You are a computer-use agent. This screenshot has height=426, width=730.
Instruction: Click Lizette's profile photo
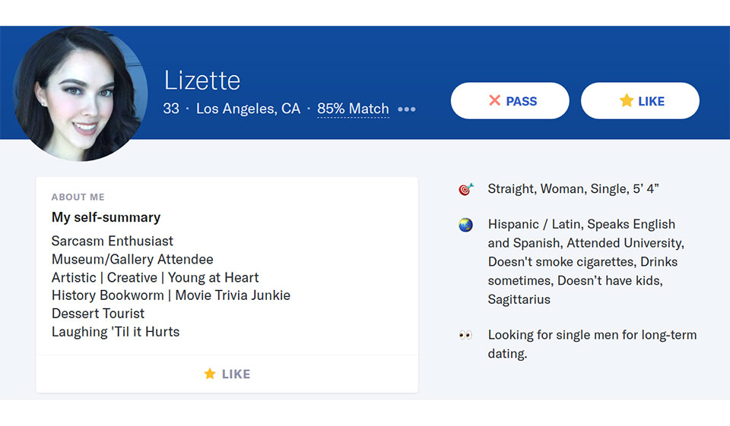(80, 93)
